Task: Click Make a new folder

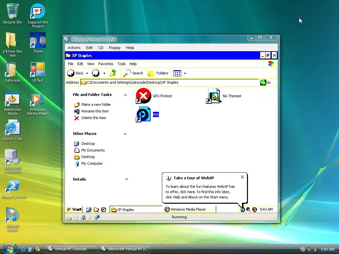Action: [93, 105]
